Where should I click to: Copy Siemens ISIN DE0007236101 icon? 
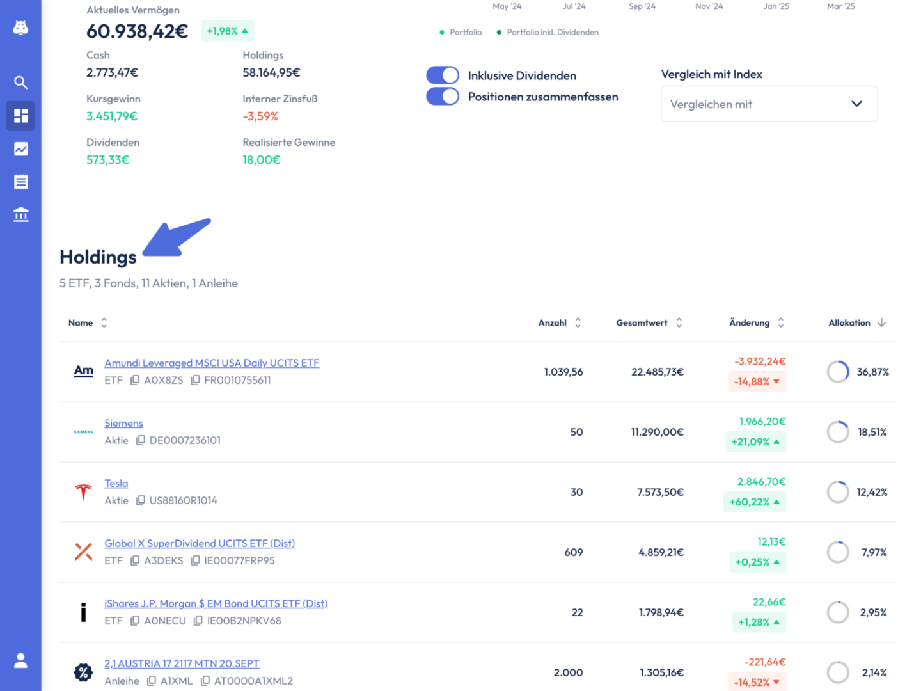click(140, 440)
